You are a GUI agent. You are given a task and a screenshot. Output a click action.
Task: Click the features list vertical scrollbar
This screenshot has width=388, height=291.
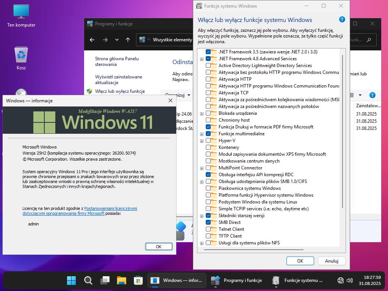click(343, 133)
